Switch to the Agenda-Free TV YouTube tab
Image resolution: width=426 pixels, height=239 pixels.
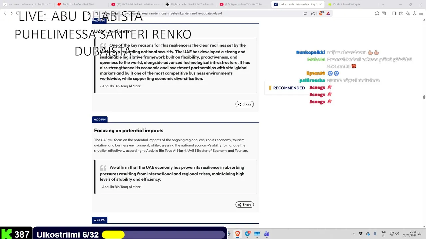coord(245,4)
